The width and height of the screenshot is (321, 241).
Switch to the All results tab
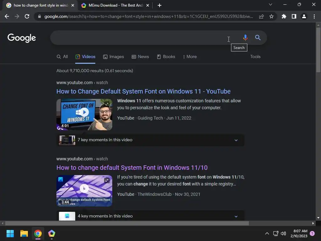[62, 57]
